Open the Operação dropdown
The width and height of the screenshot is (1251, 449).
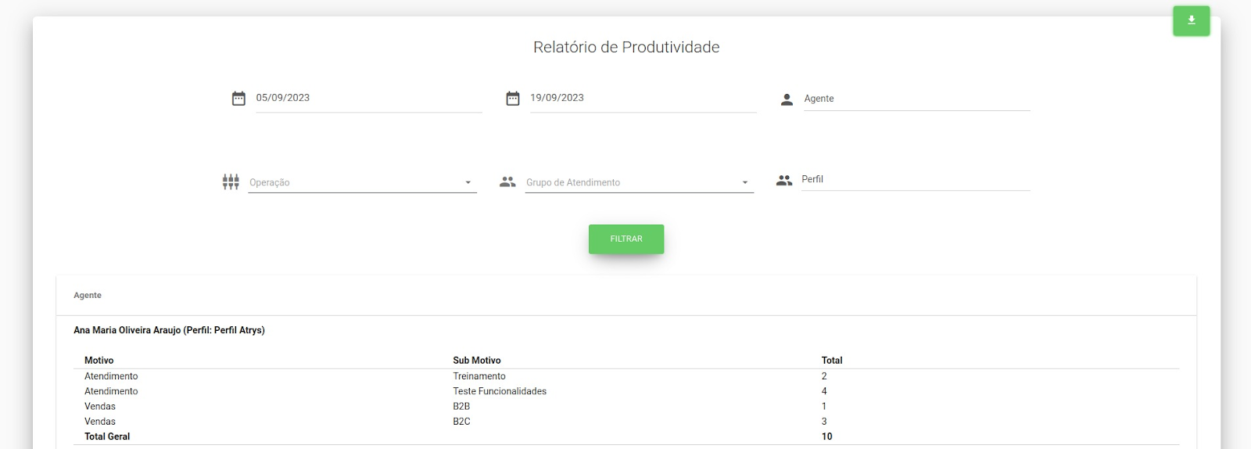click(362, 182)
